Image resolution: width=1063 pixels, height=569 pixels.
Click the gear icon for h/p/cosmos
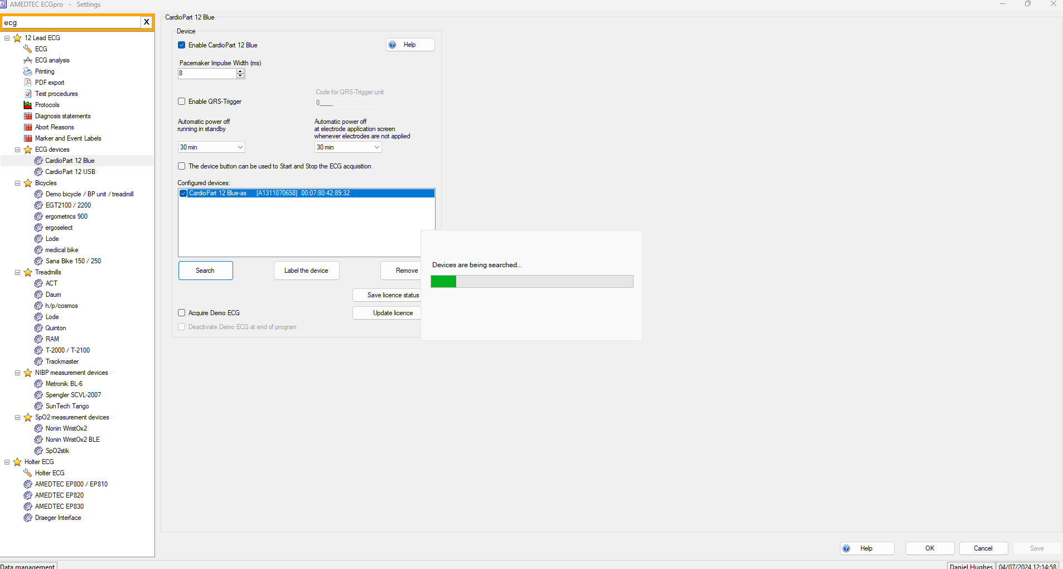[38, 306]
